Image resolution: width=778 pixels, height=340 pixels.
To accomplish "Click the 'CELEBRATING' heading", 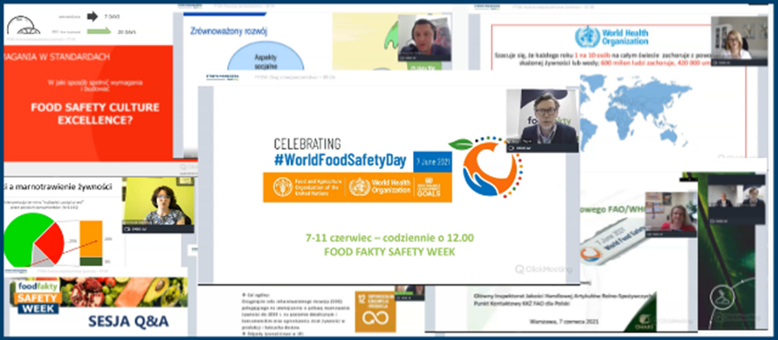I will click(x=307, y=144).
